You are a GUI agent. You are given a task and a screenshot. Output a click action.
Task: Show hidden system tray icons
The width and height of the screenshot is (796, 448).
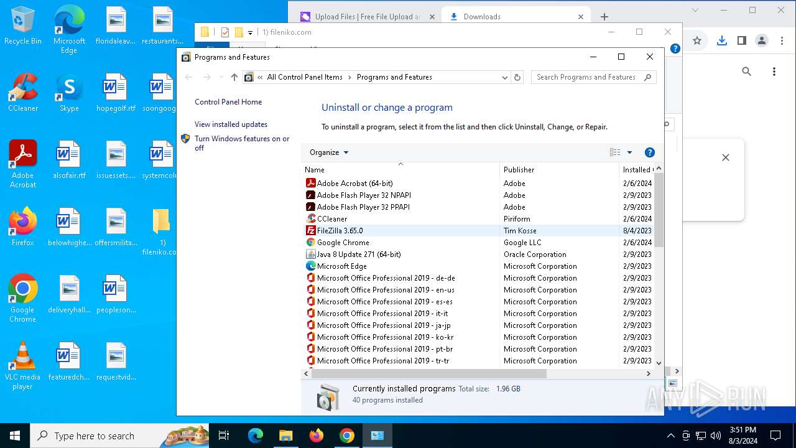click(670, 436)
